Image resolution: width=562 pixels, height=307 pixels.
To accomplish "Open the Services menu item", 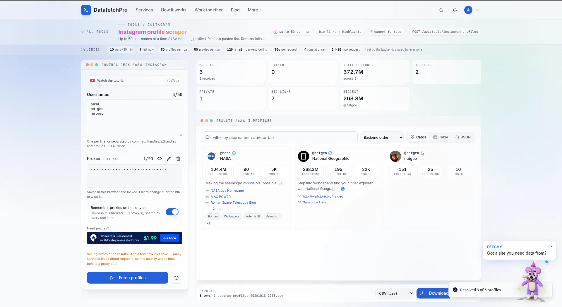I will (144, 10).
